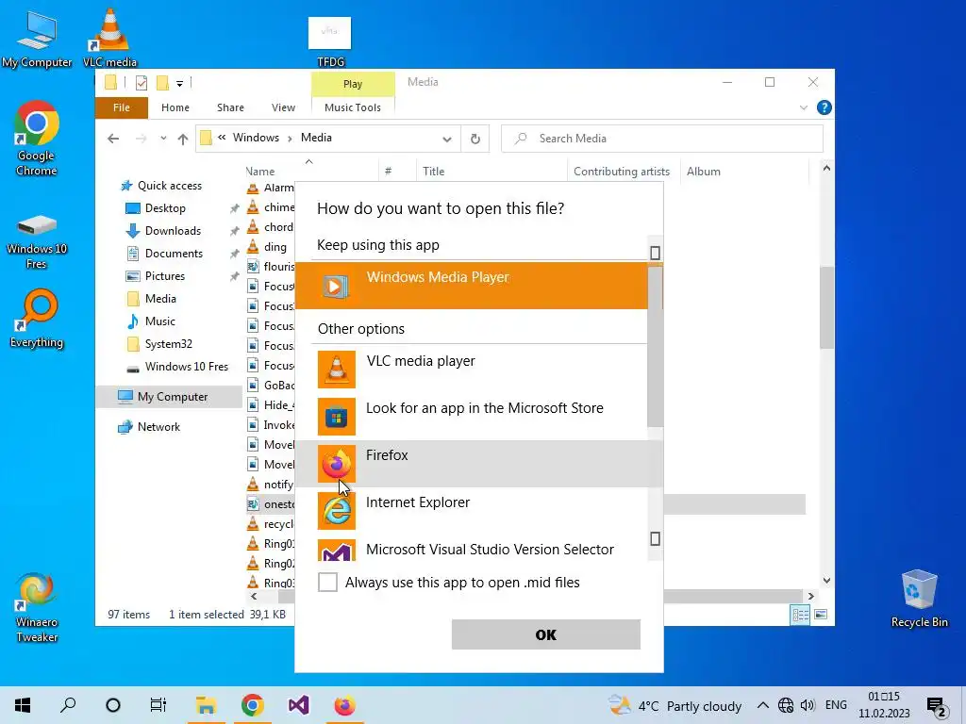Go back in Explorer navigation

tap(113, 139)
